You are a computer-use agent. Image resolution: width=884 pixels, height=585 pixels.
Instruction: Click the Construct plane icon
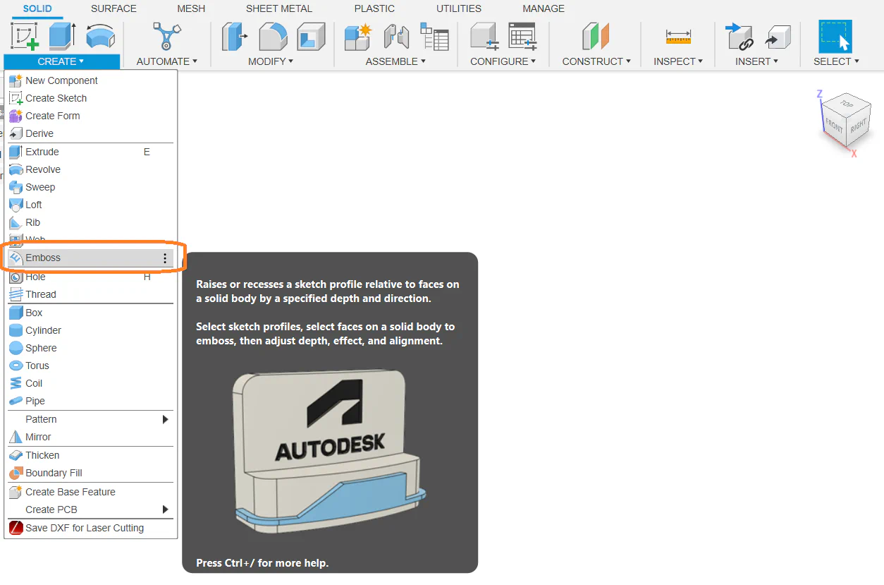click(x=596, y=36)
